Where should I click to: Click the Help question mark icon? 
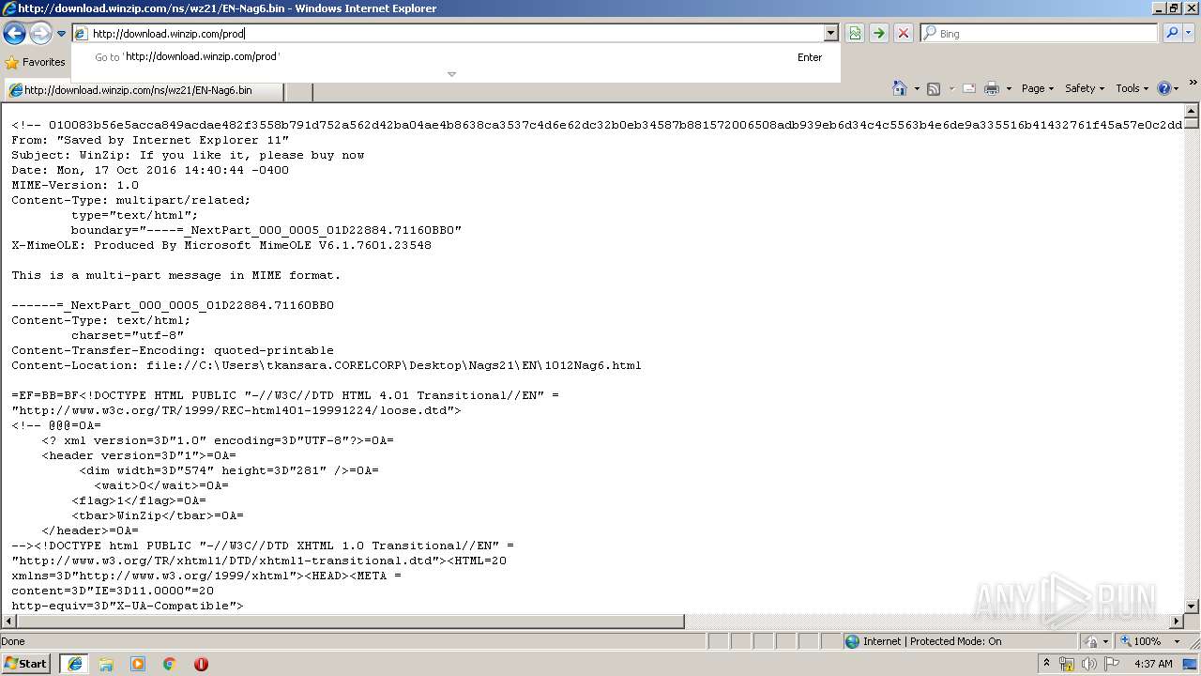[x=1163, y=88]
